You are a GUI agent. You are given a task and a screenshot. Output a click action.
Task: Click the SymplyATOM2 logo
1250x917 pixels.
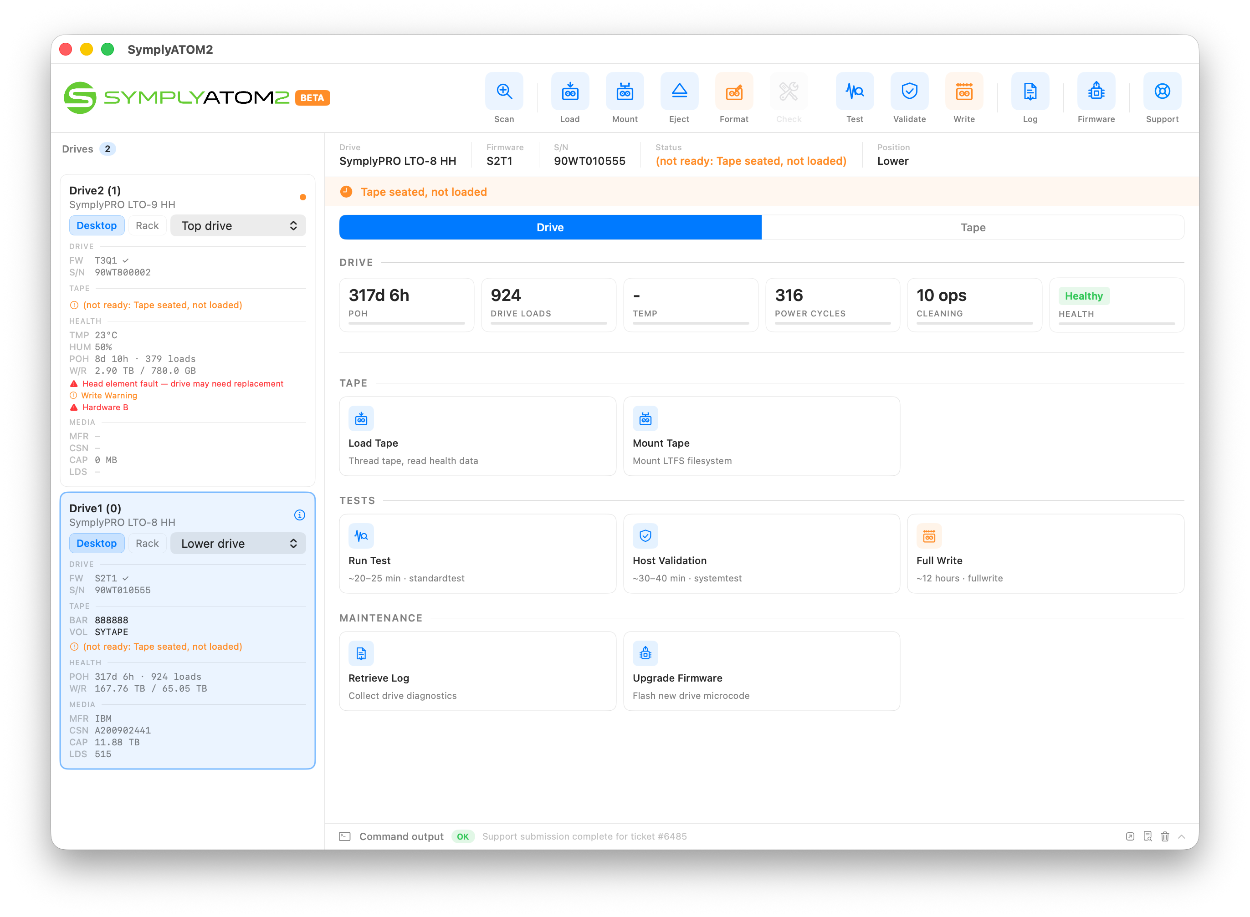tap(177, 98)
